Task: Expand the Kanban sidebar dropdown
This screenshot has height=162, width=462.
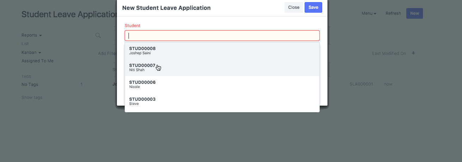Action: coord(31,52)
